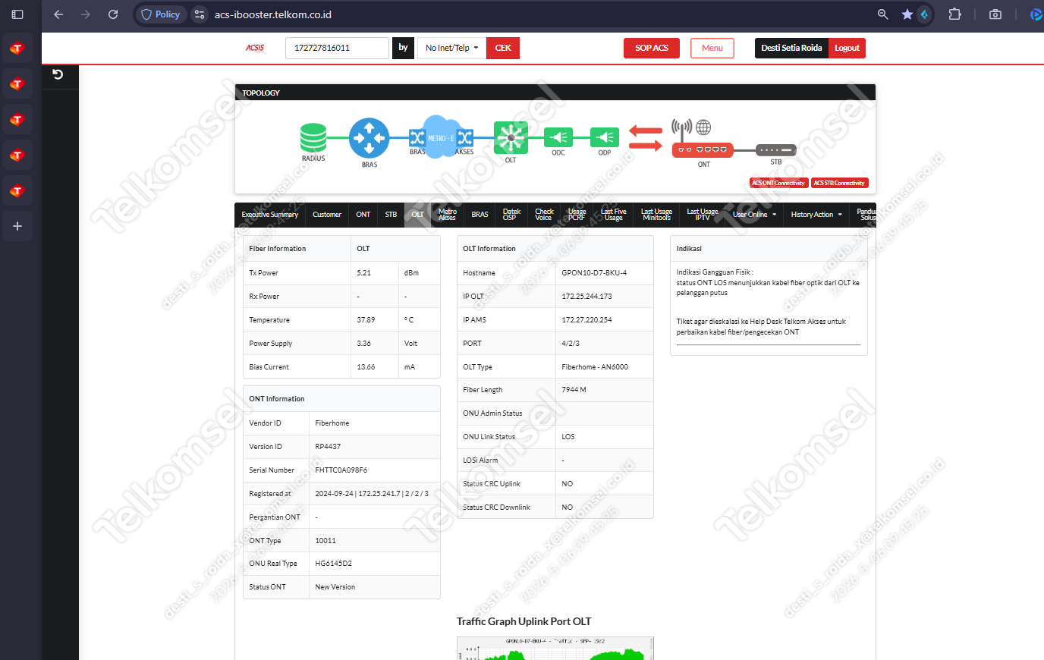Open the Check Voice tab

point(544,215)
